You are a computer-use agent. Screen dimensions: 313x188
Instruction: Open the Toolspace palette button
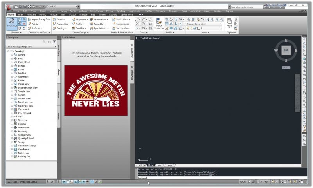click(x=12, y=23)
